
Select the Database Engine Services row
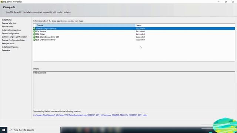(x=134, y=28)
